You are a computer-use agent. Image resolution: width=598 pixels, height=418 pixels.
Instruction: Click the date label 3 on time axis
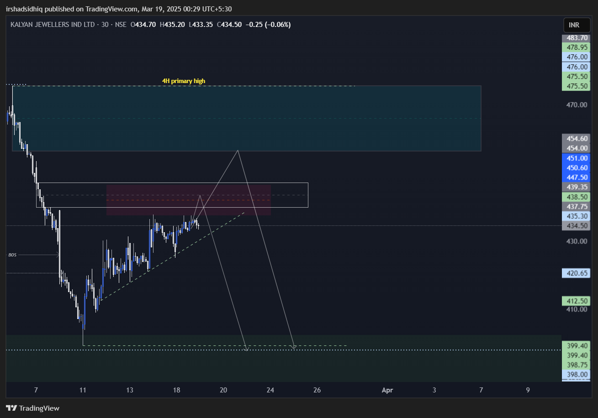point(434,390)
